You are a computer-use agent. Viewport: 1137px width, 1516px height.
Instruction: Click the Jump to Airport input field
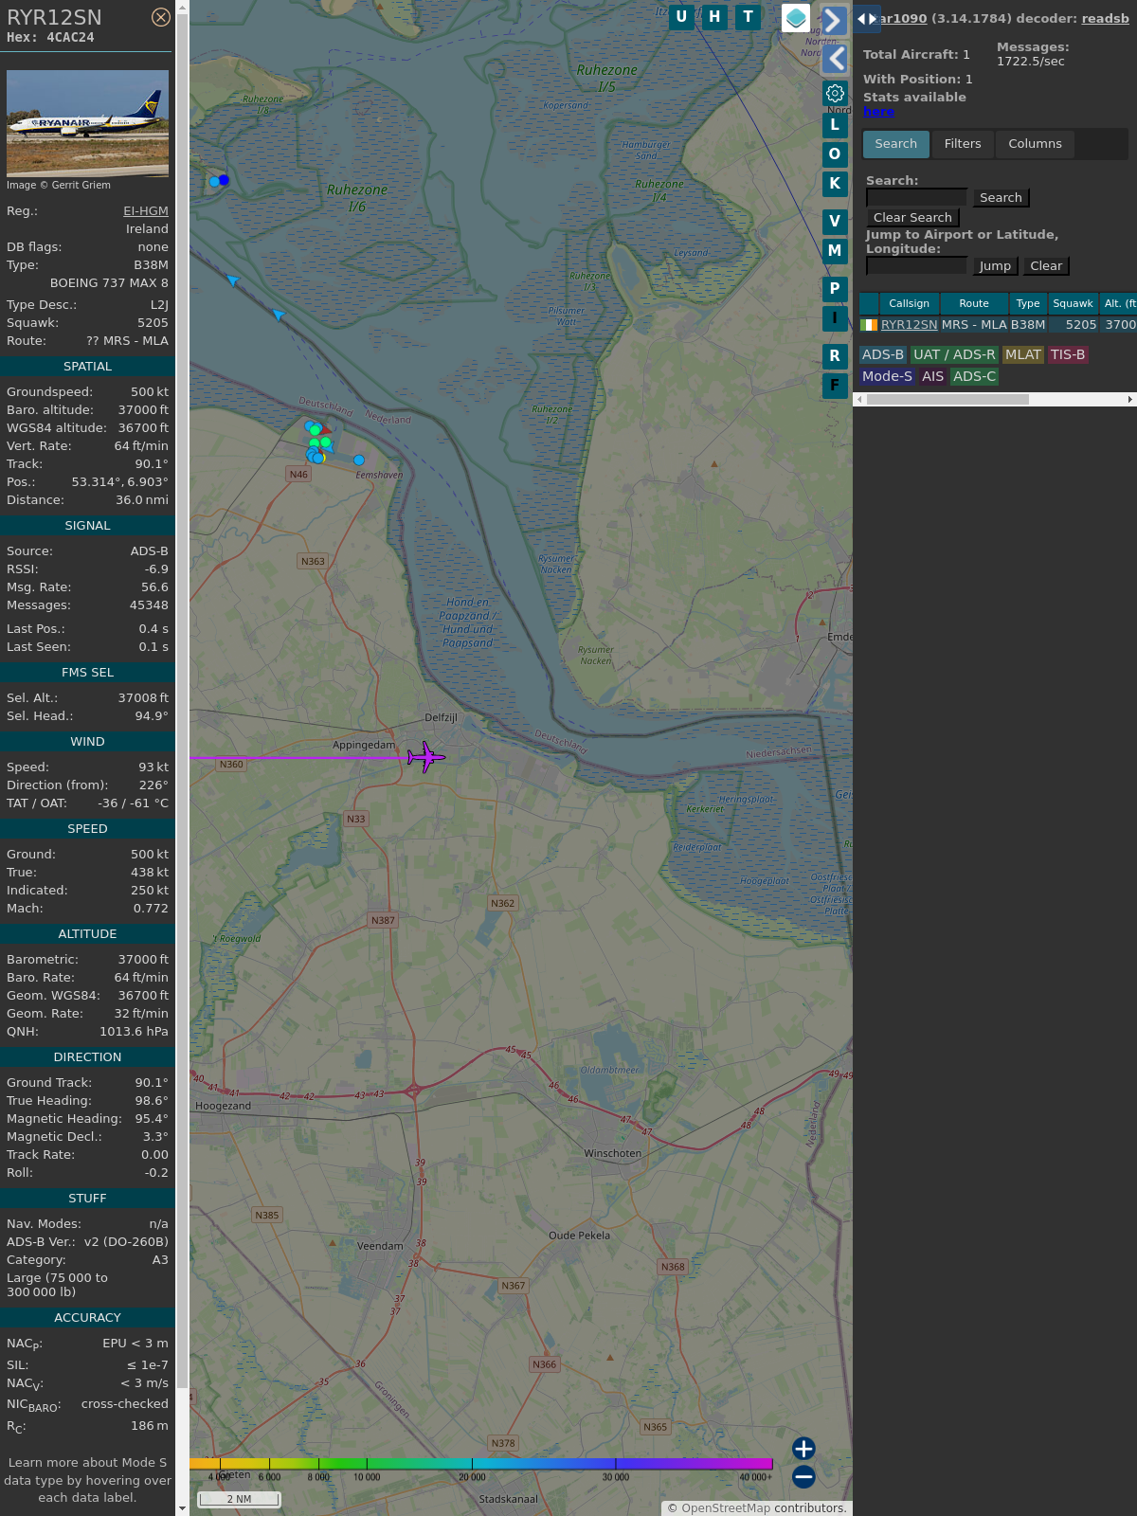coord(916,266)
